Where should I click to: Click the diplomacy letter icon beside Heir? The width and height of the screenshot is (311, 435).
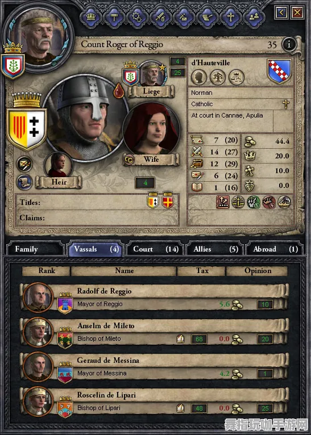tap(24, 164)
